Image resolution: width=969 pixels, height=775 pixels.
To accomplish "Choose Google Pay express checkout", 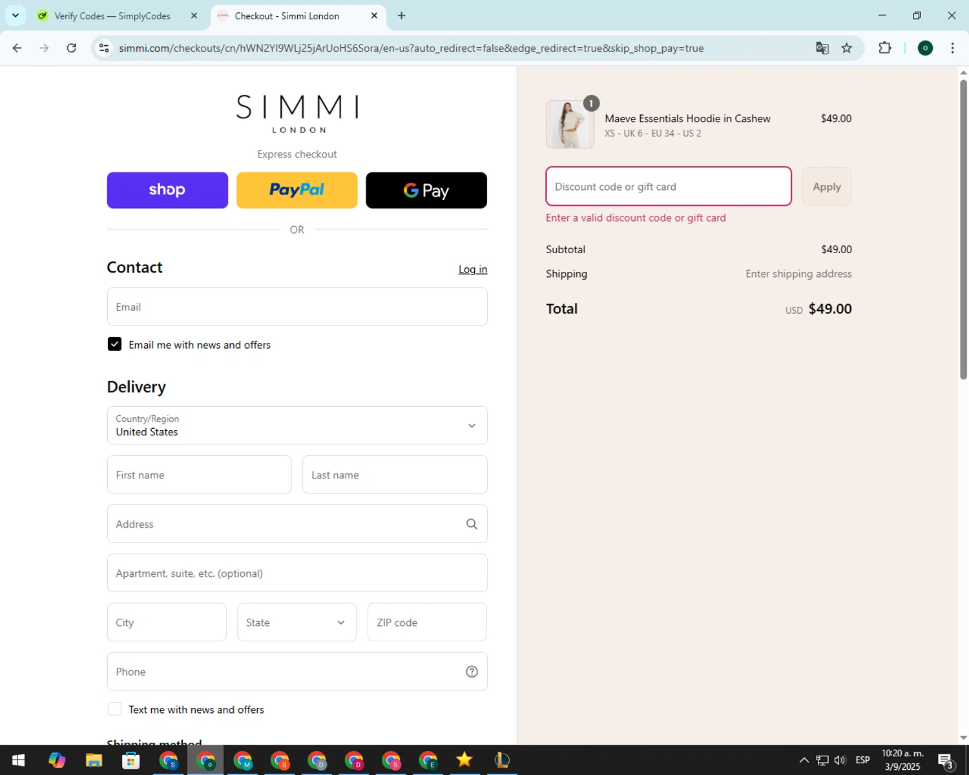I will click(x=426, y=190).
